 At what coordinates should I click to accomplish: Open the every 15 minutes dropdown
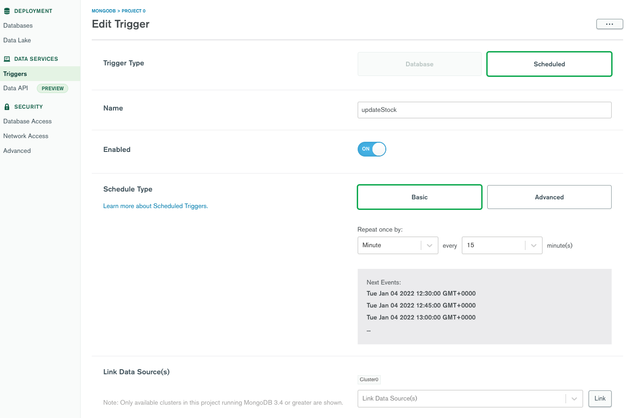(502, 245)
